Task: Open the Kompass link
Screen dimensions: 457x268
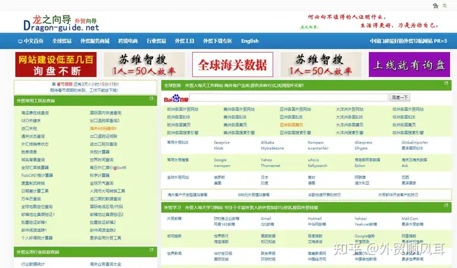Action: (x=315, y=143)
